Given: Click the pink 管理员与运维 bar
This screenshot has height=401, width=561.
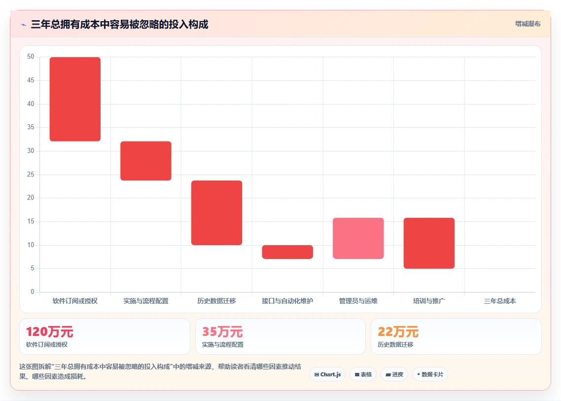Looking at the screenshot, I should [x=358, y=238].
